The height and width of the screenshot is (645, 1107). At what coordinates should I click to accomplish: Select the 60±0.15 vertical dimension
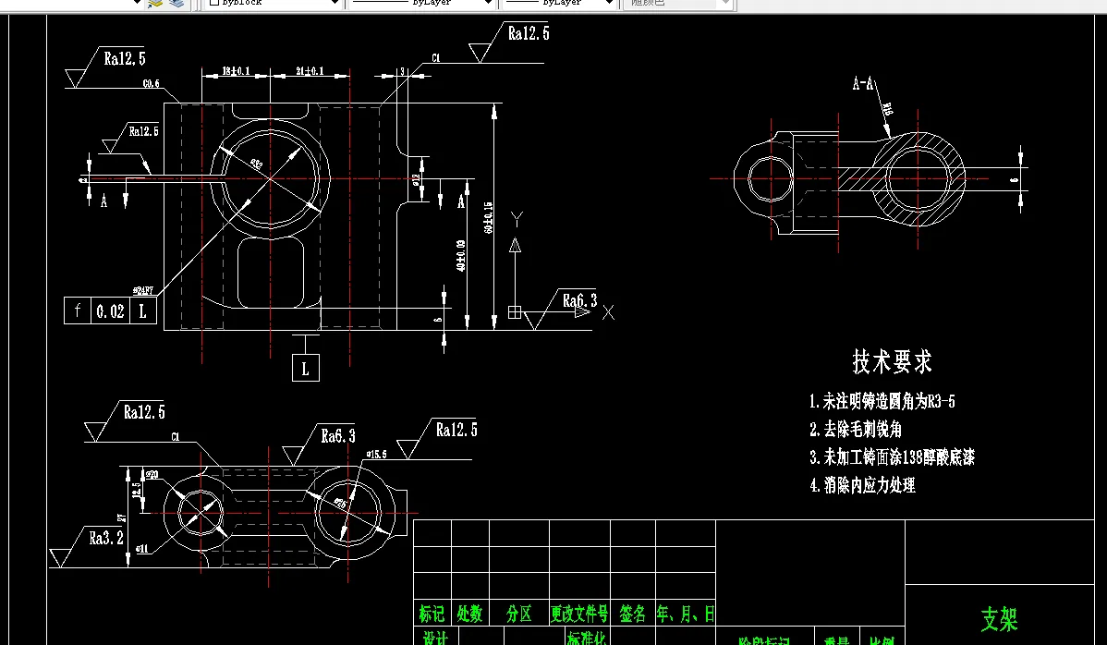[x=488, y=217]
